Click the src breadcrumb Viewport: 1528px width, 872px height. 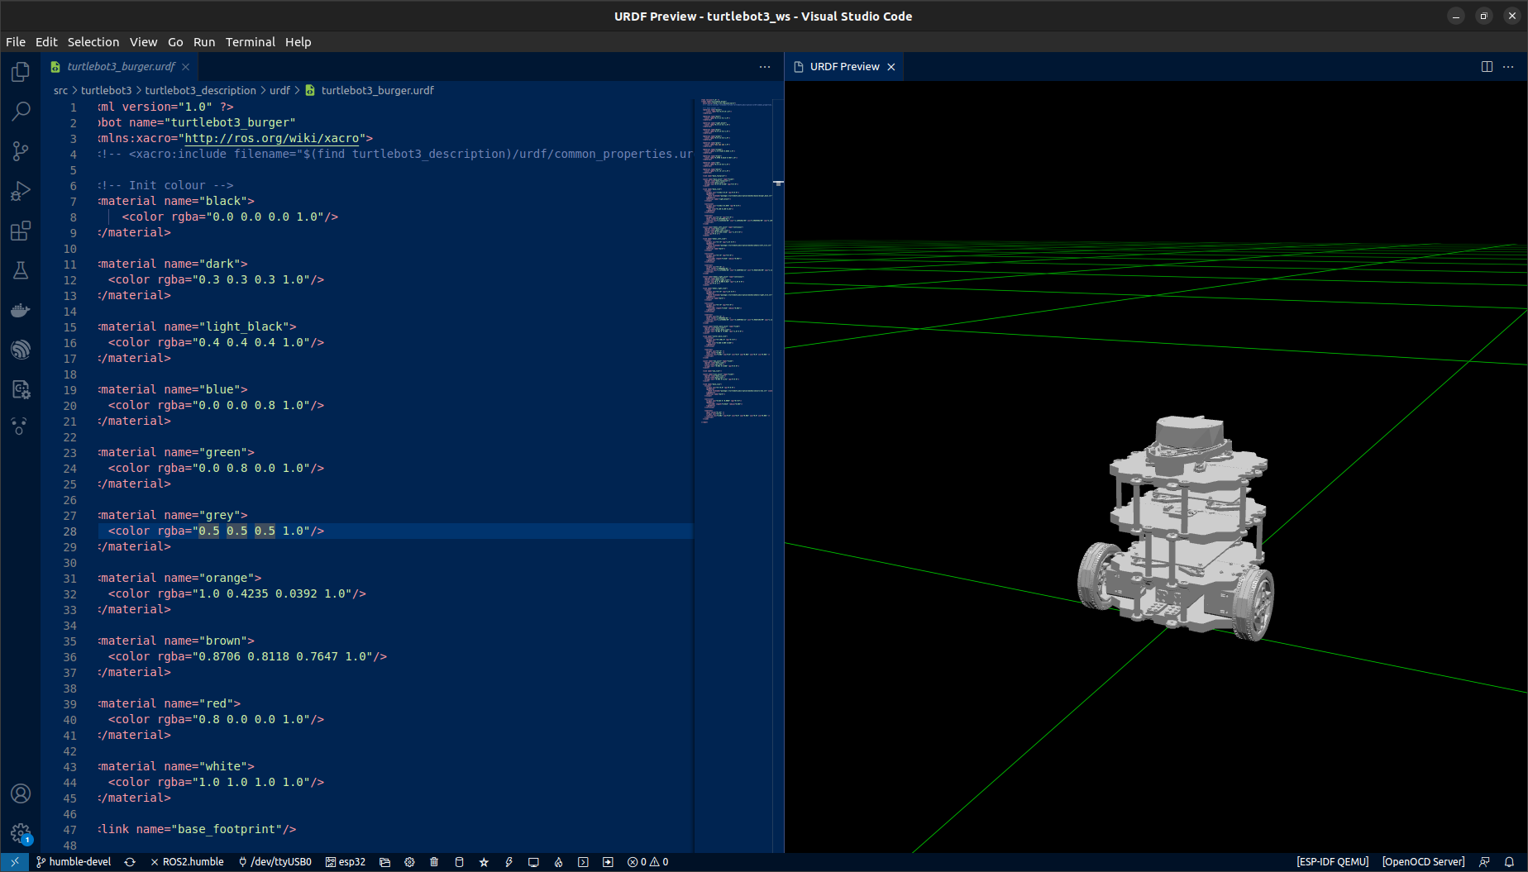point(60,90)
